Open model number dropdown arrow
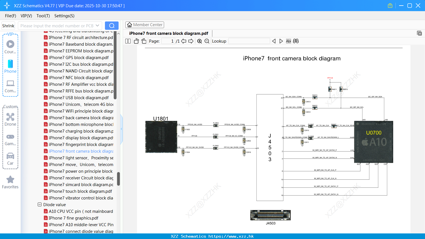Screen dimensions: 425x239 coord(97,26)
